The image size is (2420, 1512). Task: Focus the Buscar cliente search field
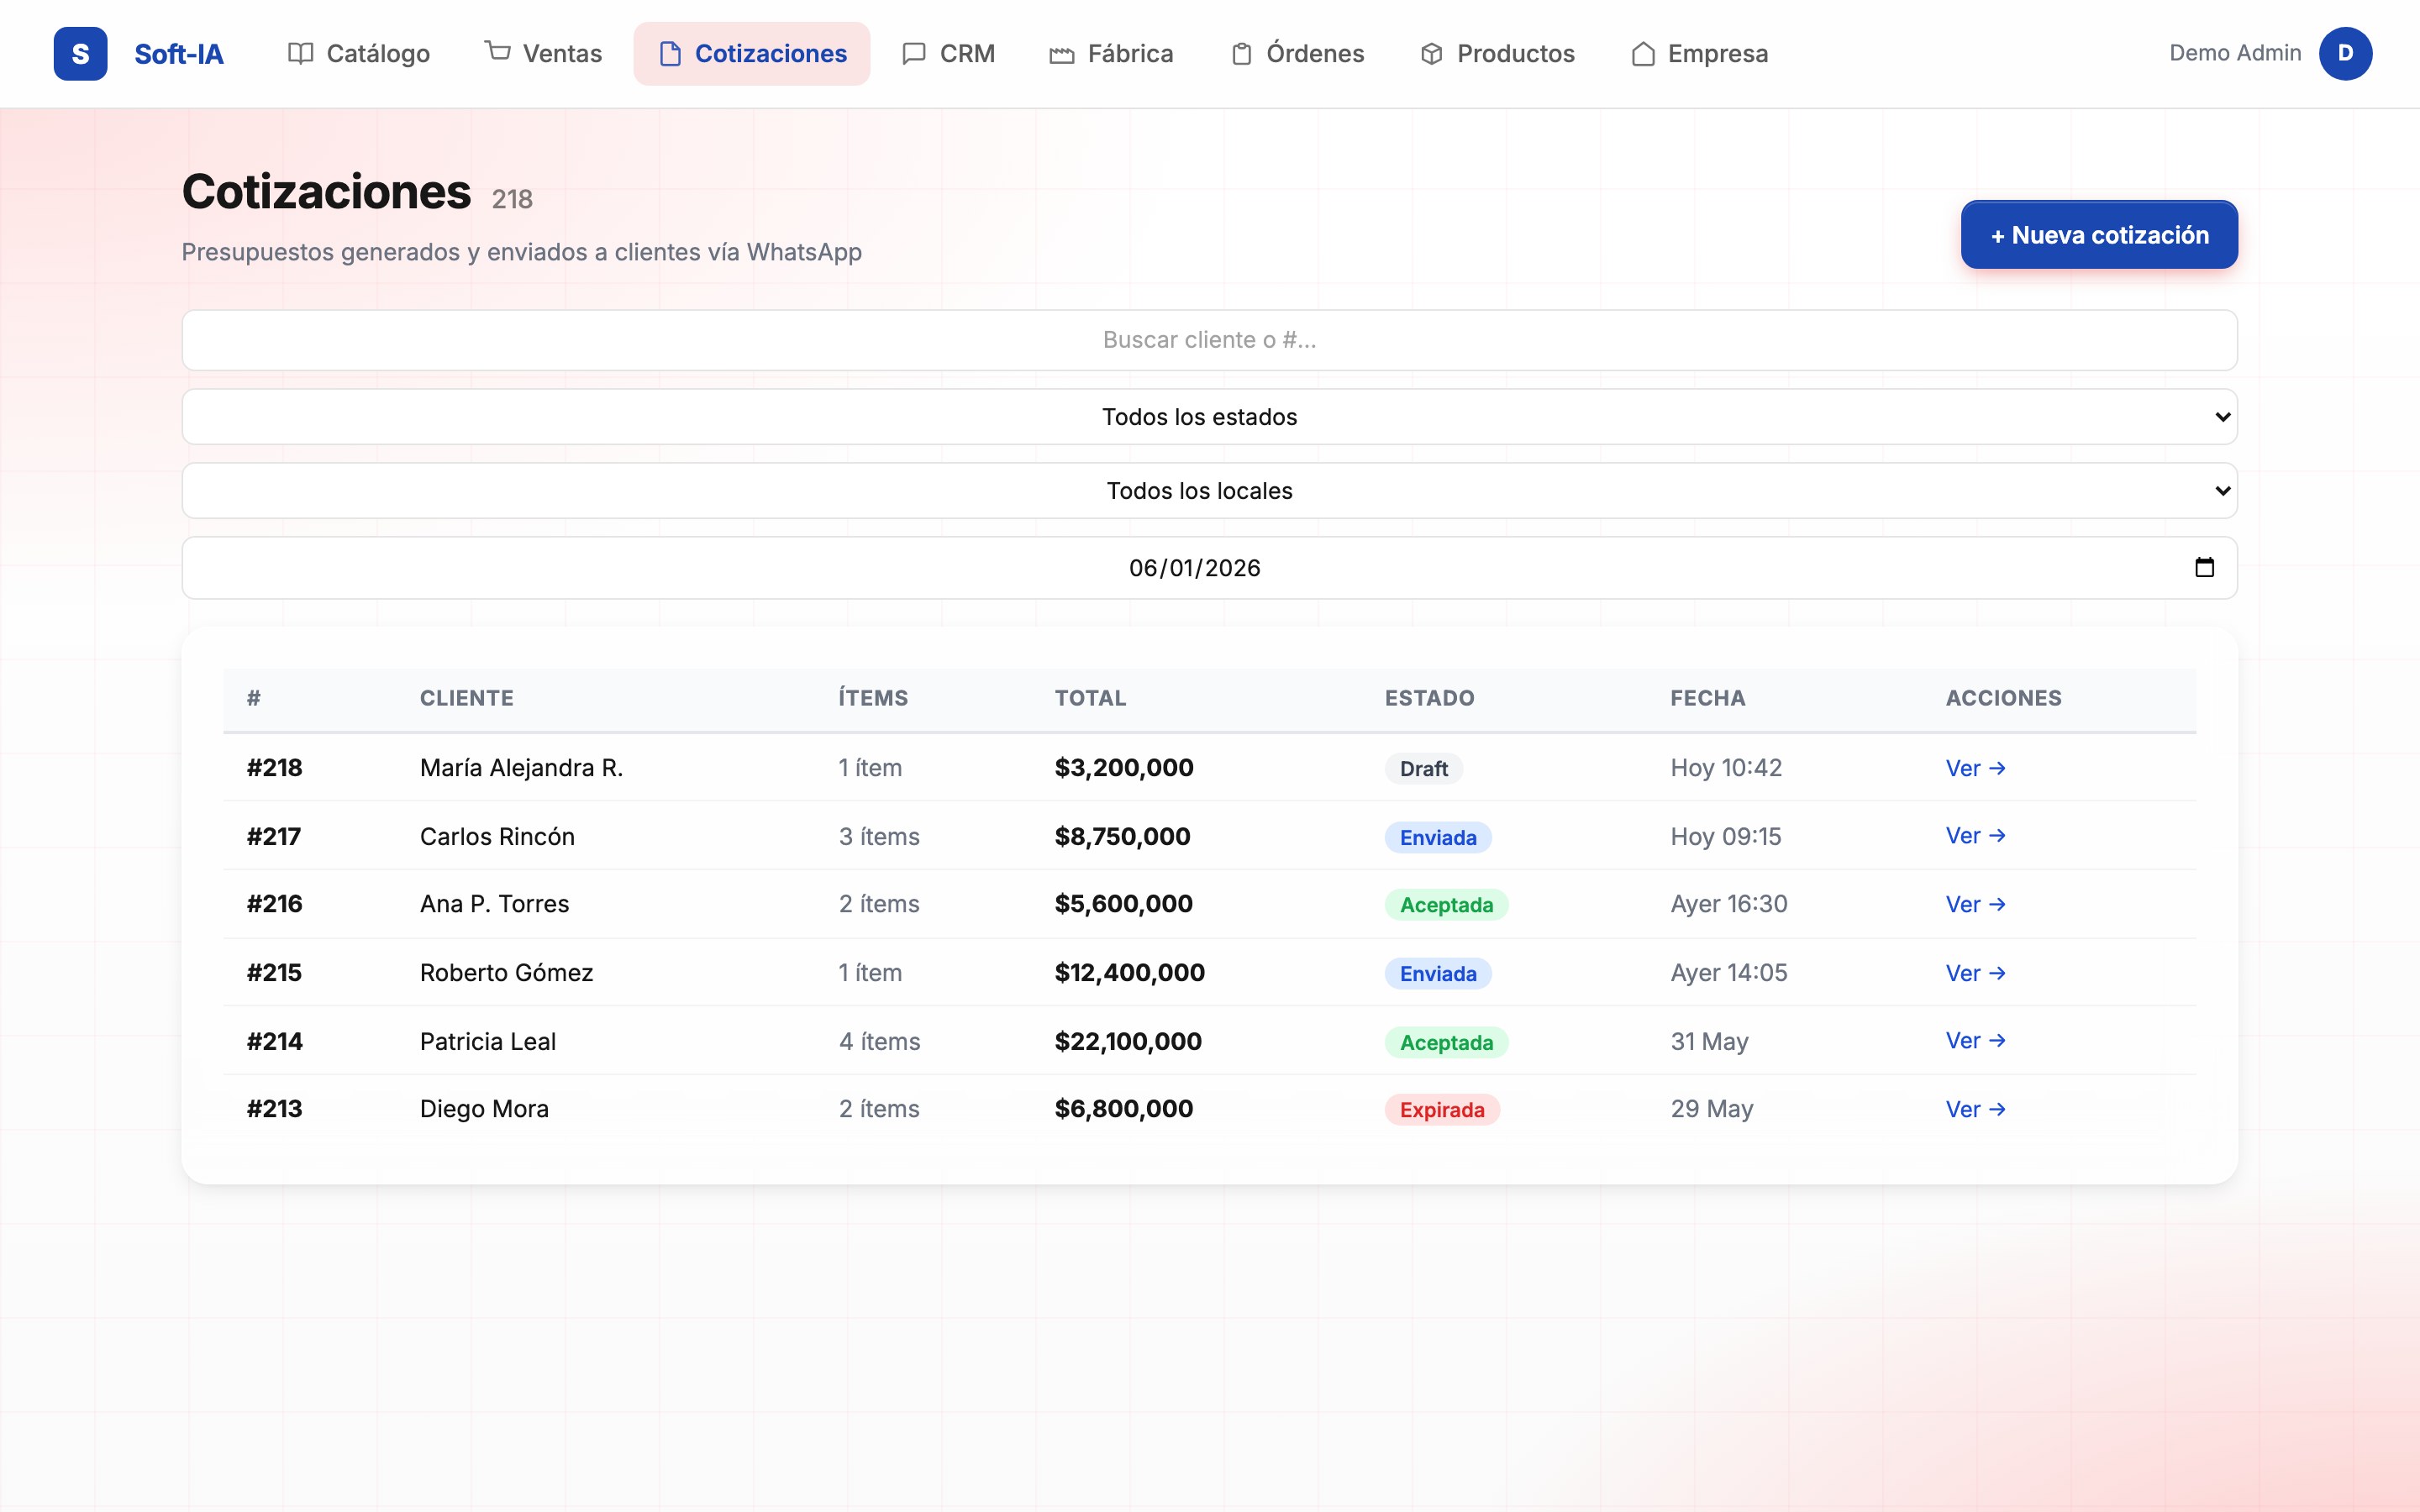click(x=1209, y=340)
